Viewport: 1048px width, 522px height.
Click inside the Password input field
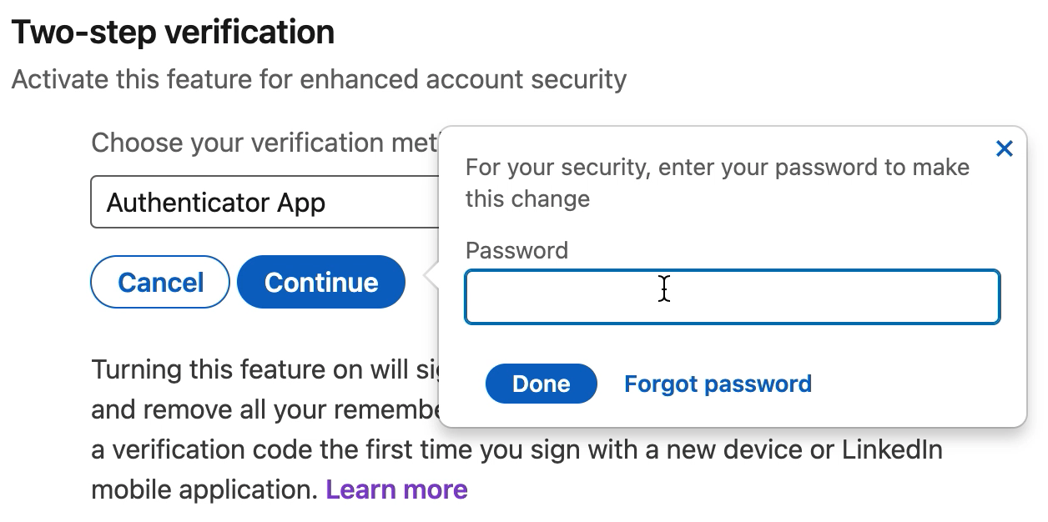coord(731,297)
